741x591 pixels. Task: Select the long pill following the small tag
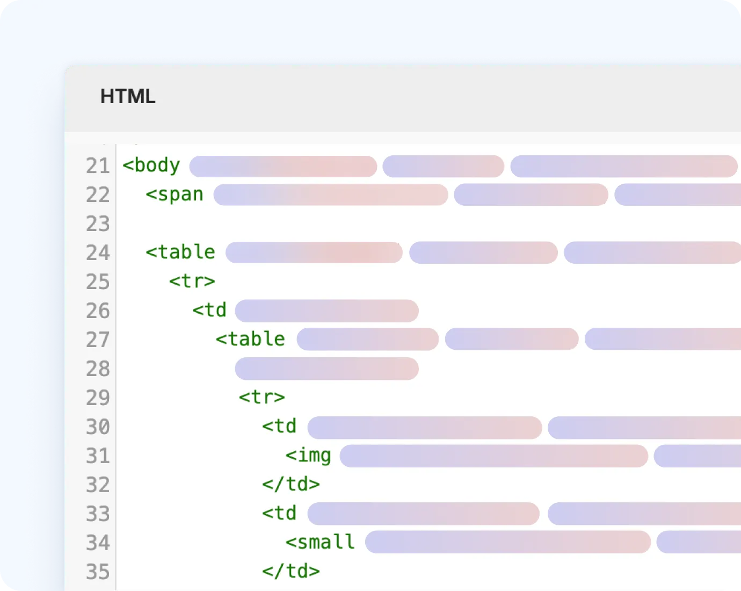(507, 542)
